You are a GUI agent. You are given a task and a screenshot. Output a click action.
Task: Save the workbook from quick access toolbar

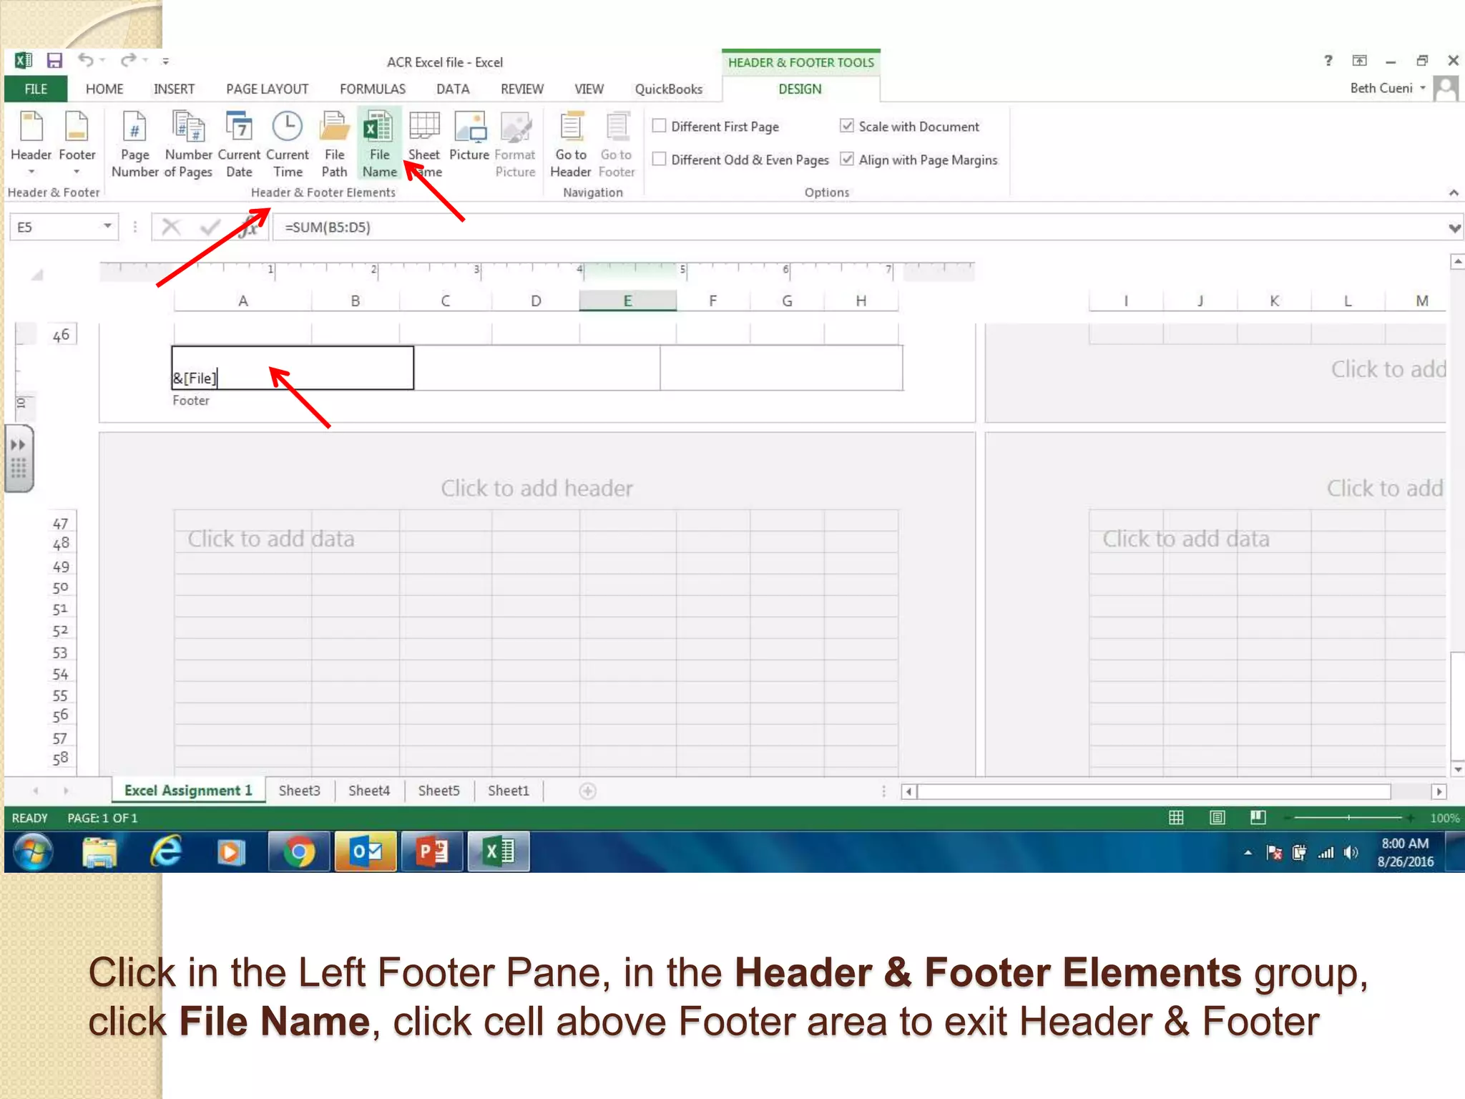(x=54, y=61)
